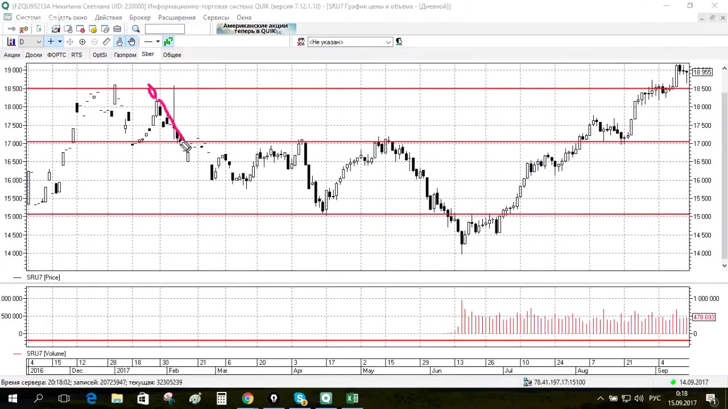Toggle the open hand pan tool
This screenshot has width=728, height=409.
pyautogui.click(x=131, y=41)
